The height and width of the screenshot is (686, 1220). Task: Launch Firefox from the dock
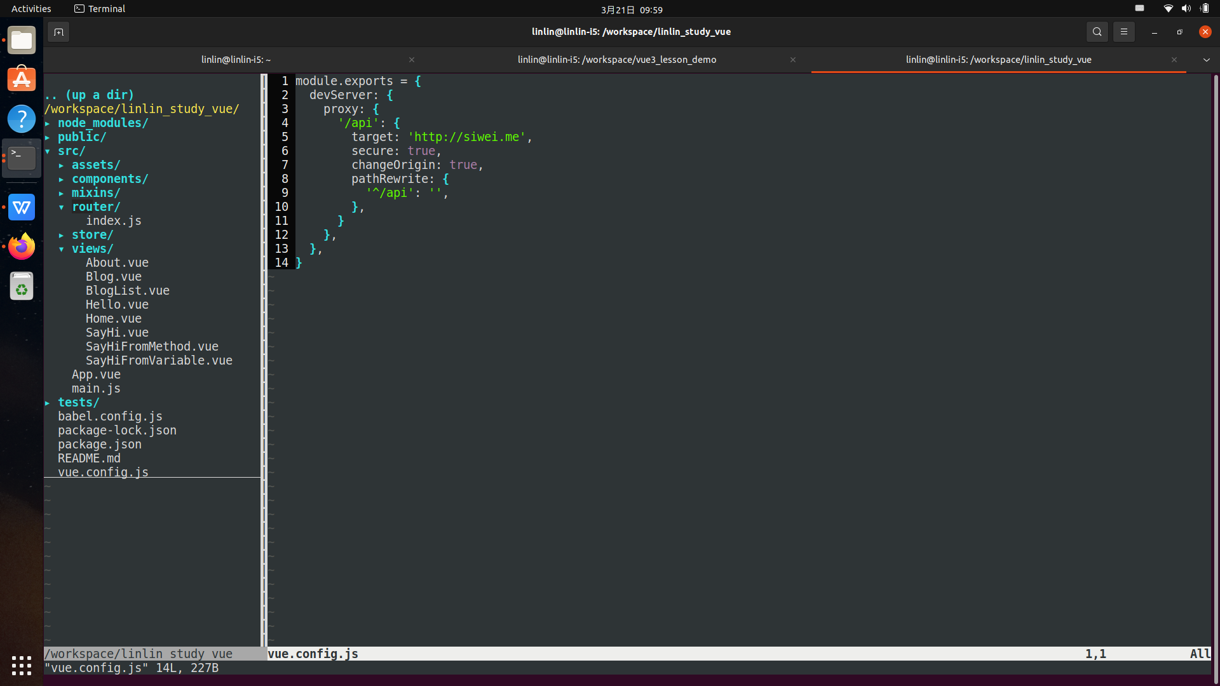click(22, 246)
